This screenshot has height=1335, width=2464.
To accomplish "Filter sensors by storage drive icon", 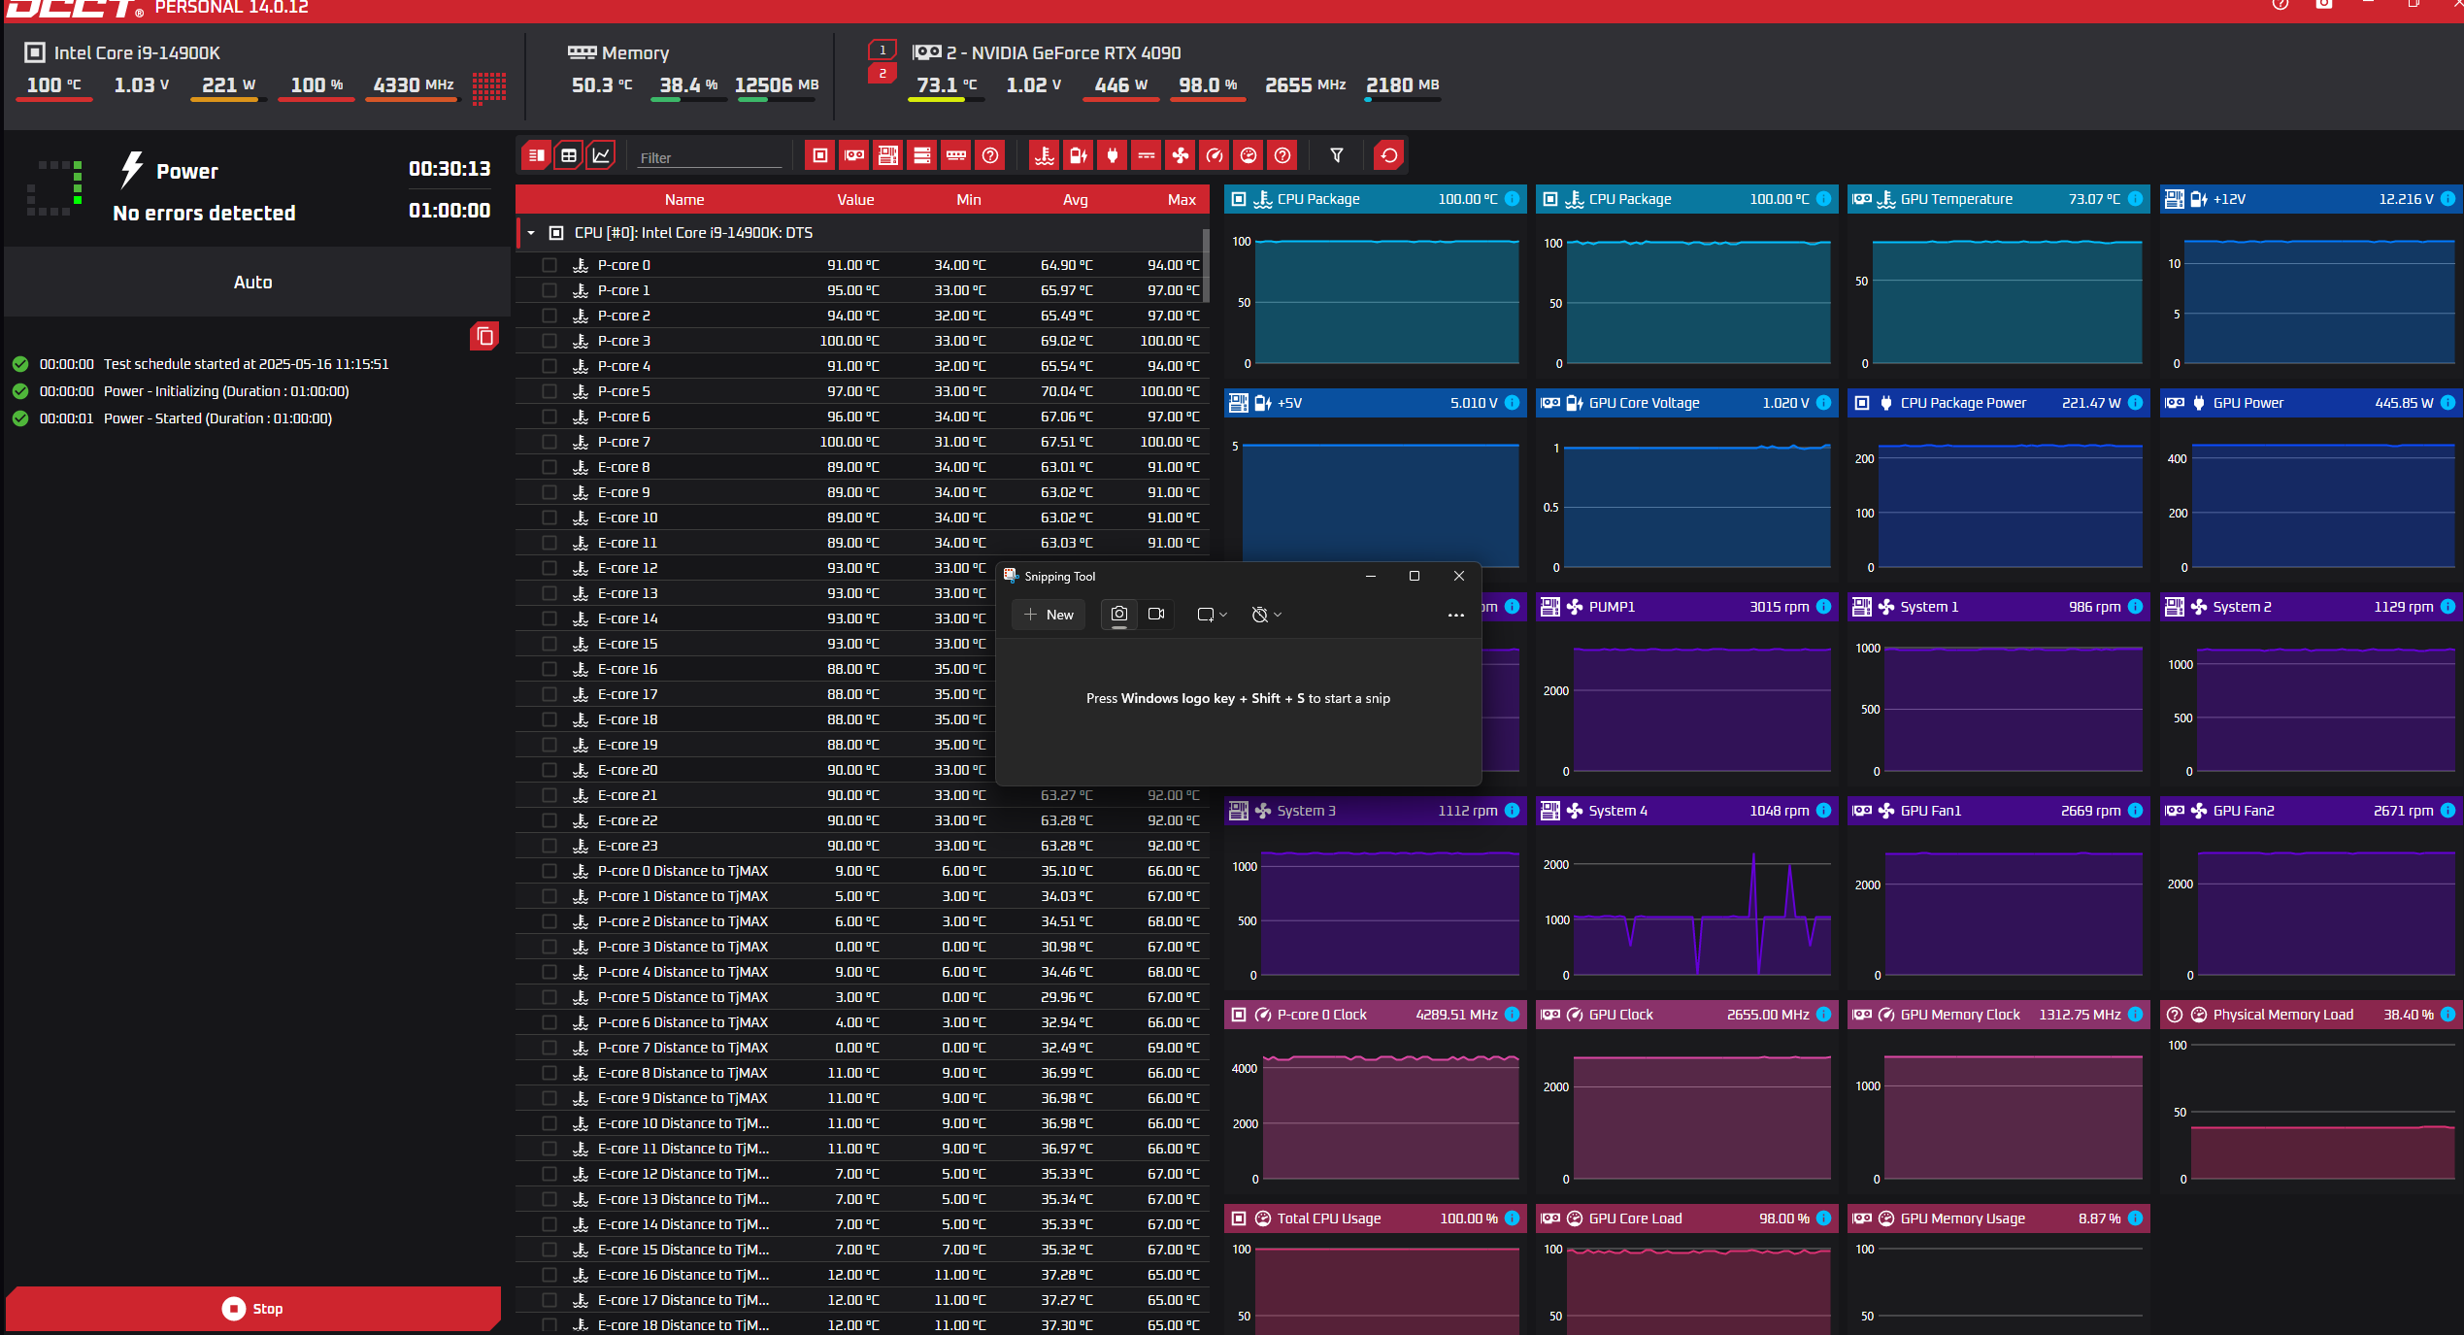I will [921, 155].
